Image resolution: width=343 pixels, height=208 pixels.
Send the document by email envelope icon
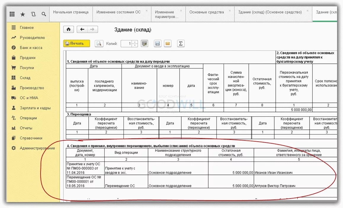click(168, 44)
